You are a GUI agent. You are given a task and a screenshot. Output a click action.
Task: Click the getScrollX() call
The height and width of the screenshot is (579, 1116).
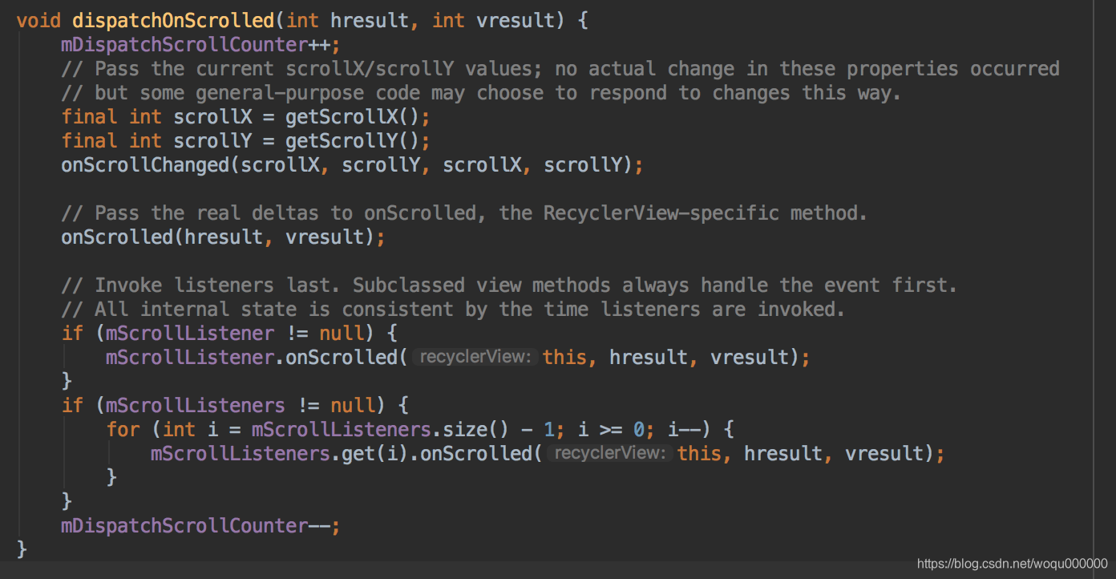pos(352,116)
